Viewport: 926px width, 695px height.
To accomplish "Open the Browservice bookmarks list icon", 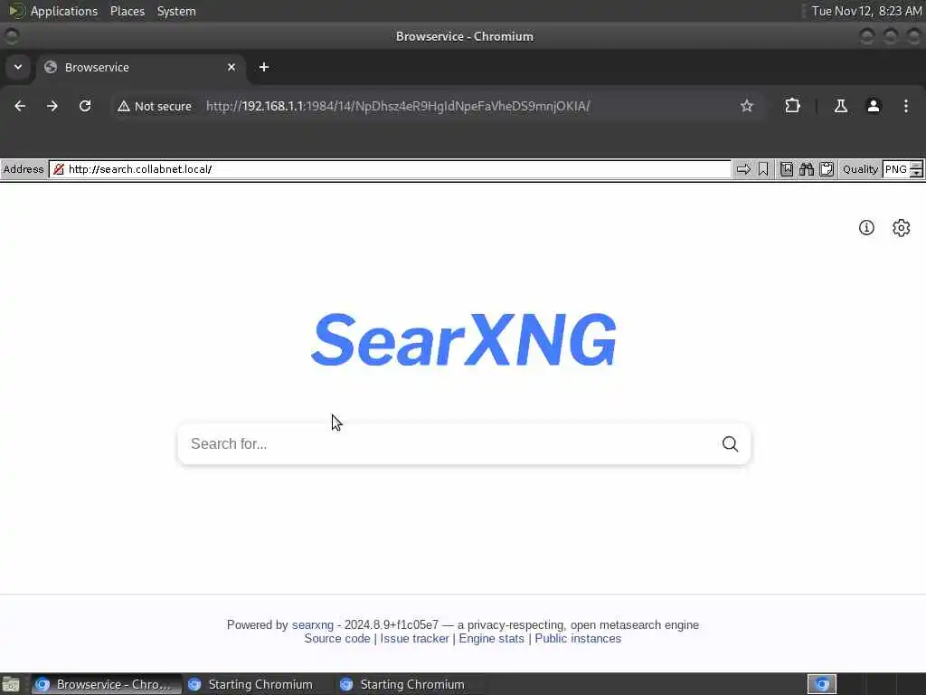I will pyautogui.click(x=787, y=169).
